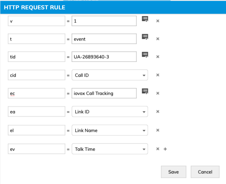Expand the Talk Time dropdown
The height and width of the screenshot is (184, 226).
(x=110, y=149)
